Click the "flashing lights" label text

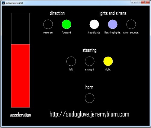point(112,33)
